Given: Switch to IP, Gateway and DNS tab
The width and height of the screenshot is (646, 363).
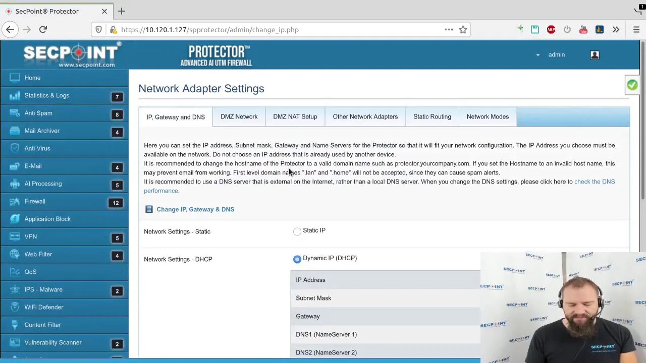Looking at the screenshot, I should 176,117.
